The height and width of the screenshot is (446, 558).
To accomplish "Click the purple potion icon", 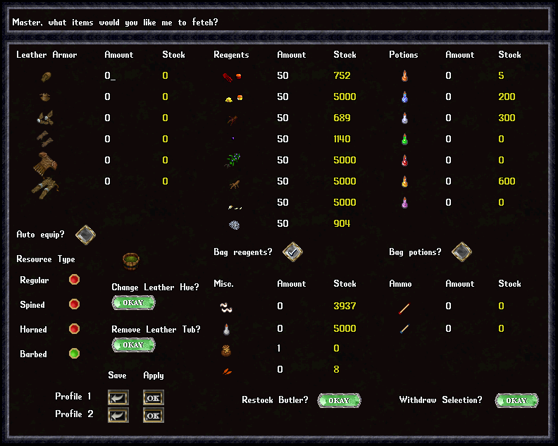I will click(404, 202).
